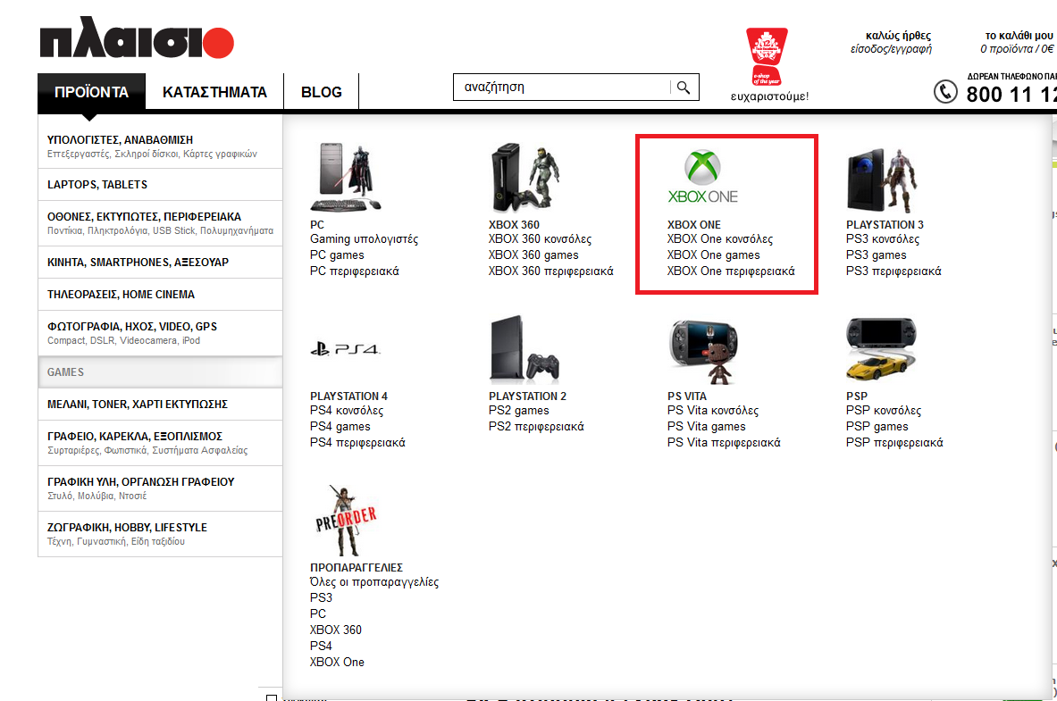This screenshot has width=1057, height=701.
Task: Open PS4 περιφερειακά link
Action: [x=358, y=443]
